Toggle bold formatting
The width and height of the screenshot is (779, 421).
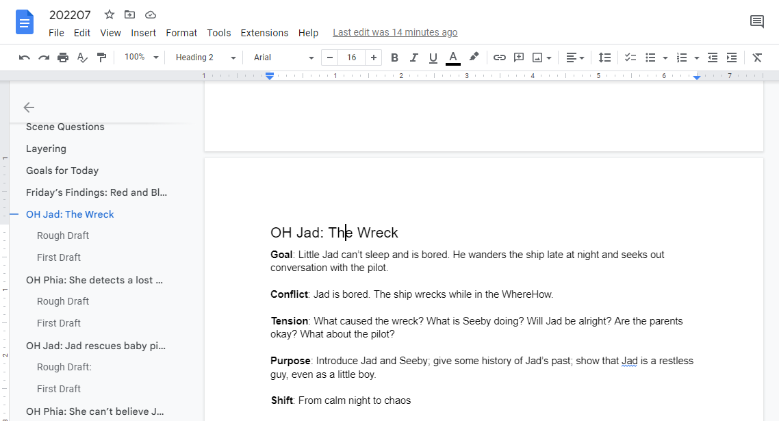pyautogui.click(x=394, y=58)
